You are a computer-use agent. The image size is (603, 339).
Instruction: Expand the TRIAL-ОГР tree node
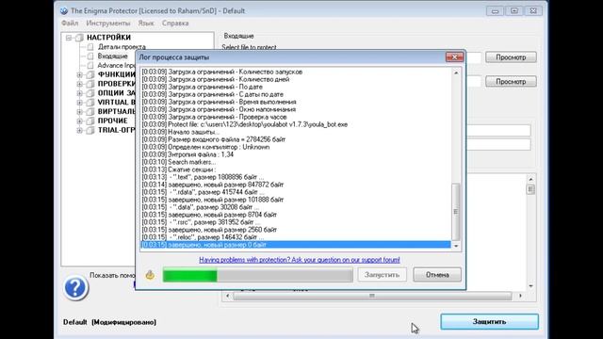[x=79, y=130]
